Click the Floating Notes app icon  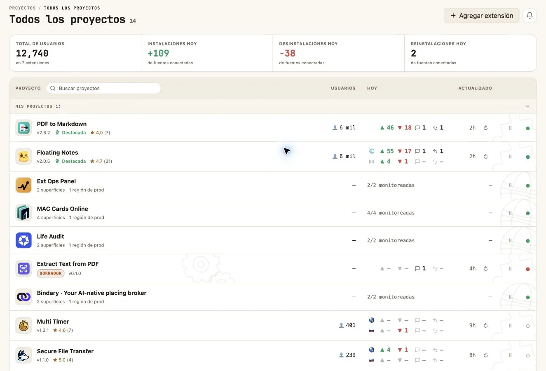tap(23, 157)
